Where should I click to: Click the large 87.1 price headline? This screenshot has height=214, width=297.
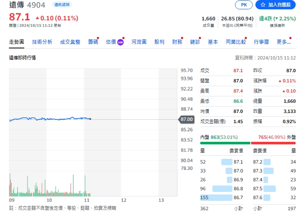20,17
